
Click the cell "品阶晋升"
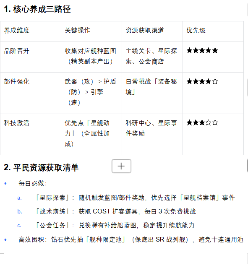tap(31, 57)
